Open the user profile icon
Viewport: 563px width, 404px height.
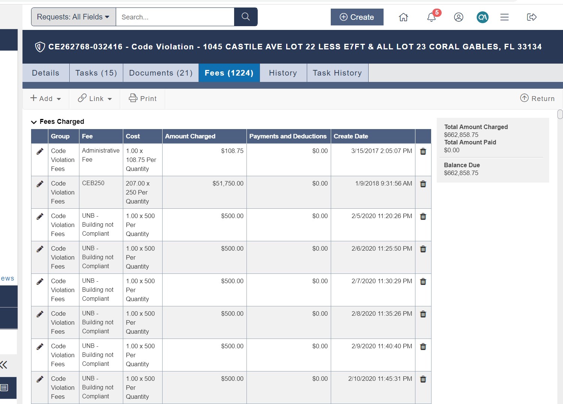pyautogui.click(x=458, y=17)
